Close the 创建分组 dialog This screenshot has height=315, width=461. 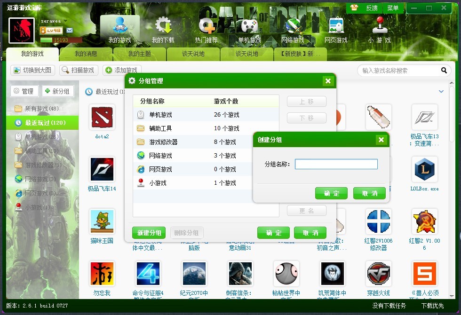point(381,140)
